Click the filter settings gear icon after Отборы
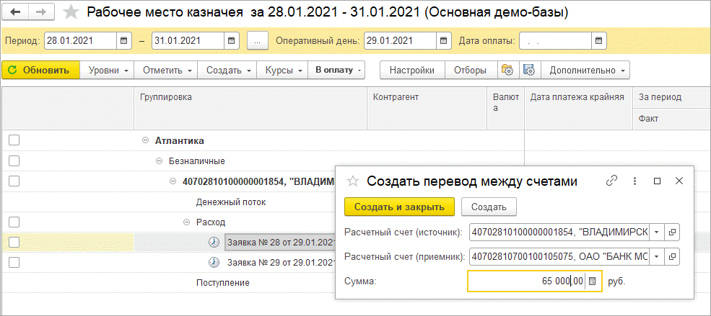 [507, 71]
